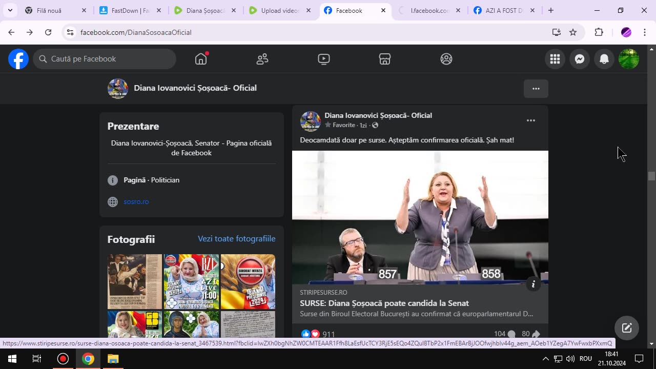Screen dimensions: 656x369
Task: Open the post's main article image
Action: click(x=420, y=217)
